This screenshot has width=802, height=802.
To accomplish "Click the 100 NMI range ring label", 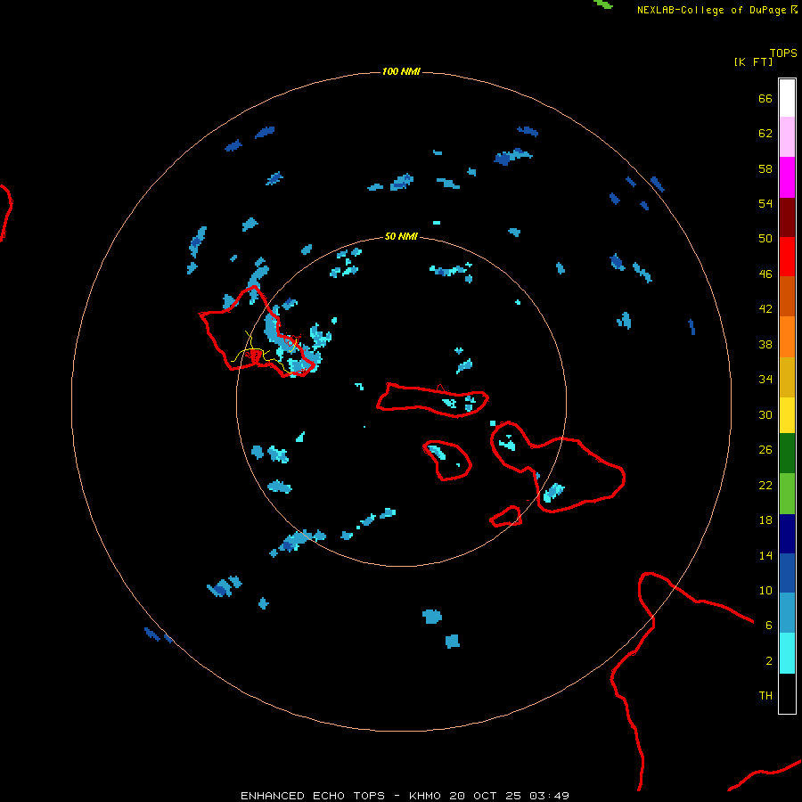I will pos(401,71).
